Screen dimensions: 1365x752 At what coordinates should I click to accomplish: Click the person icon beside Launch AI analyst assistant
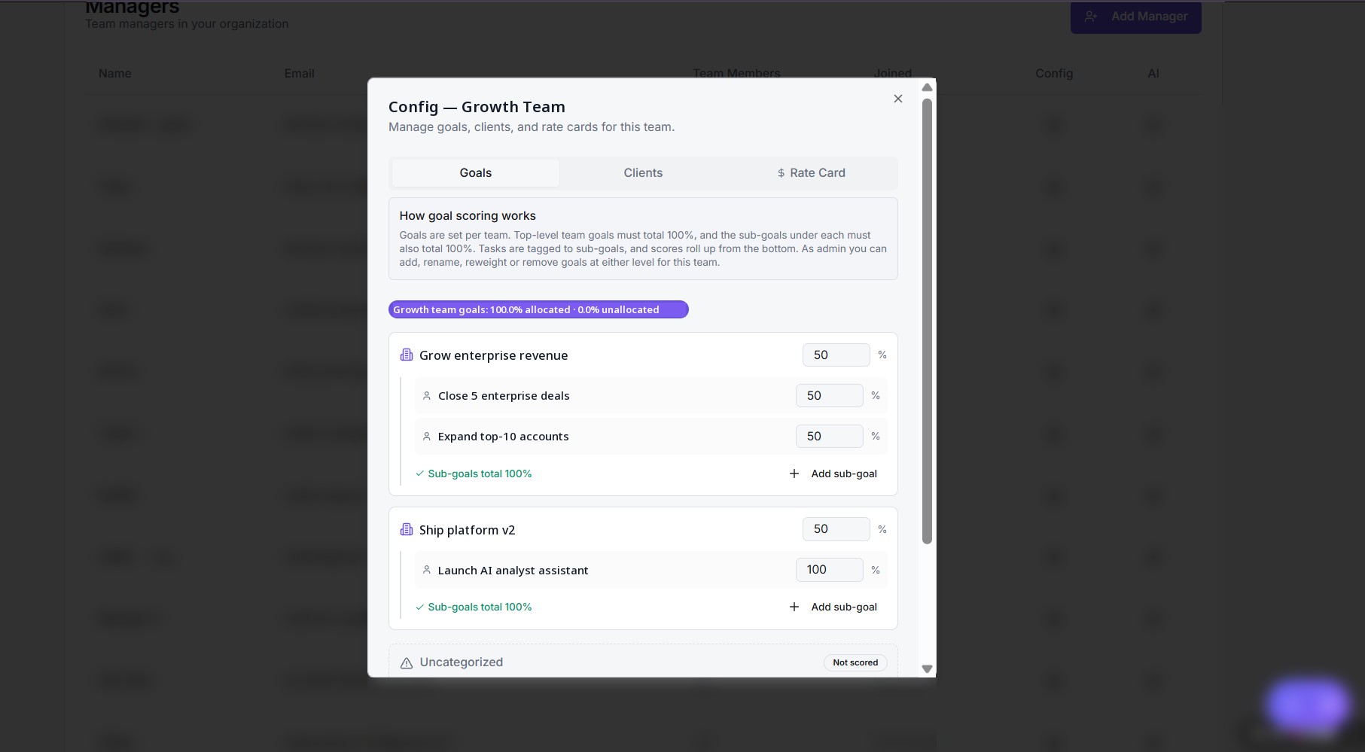(x=427, y=570)
